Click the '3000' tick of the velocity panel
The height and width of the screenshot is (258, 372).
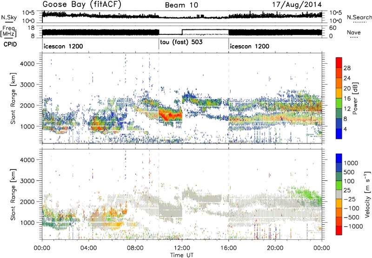(27, 181)
